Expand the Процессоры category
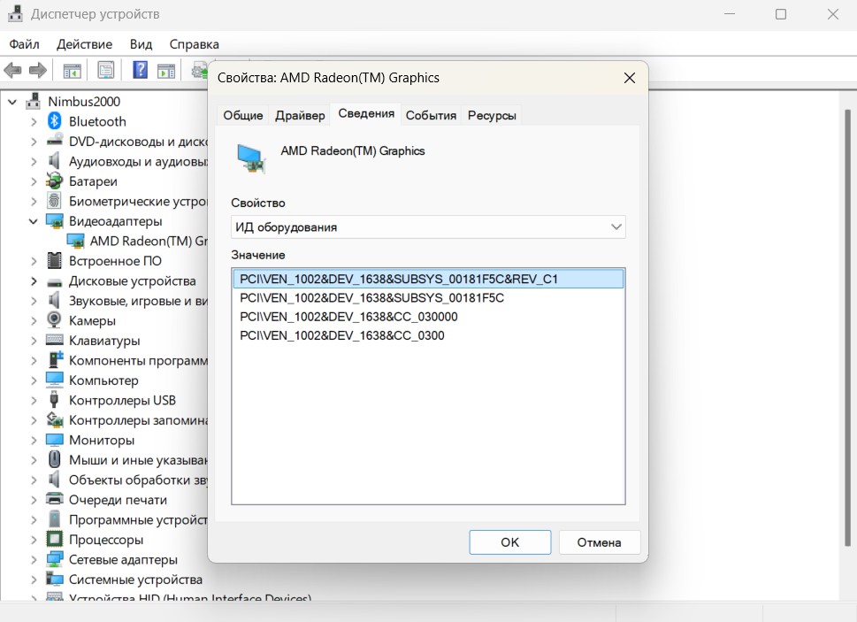This screenshot has width=857, height=622. 34,540
